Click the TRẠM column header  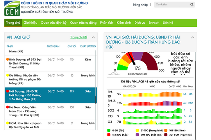point(10,46)
